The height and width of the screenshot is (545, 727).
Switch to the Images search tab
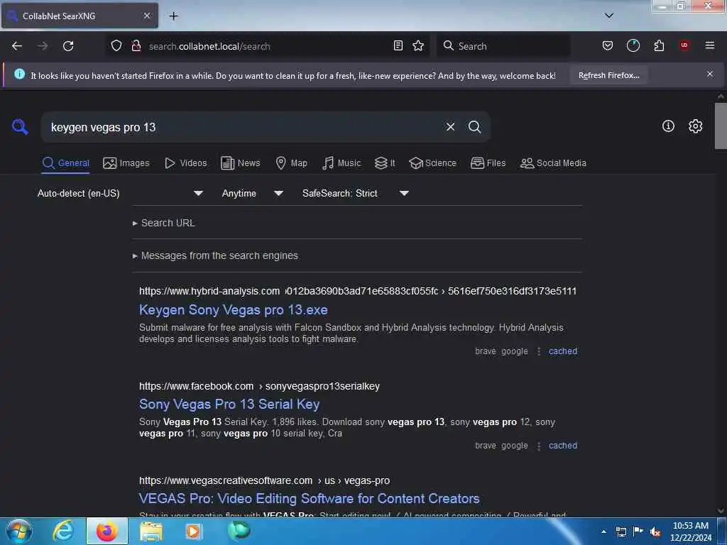(126, 163)
